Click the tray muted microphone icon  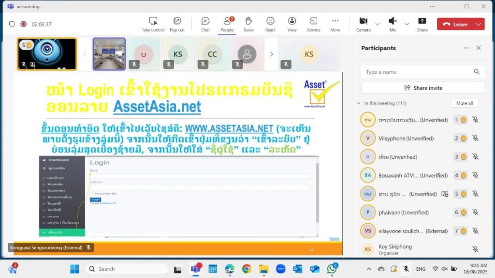pos(406,269)
